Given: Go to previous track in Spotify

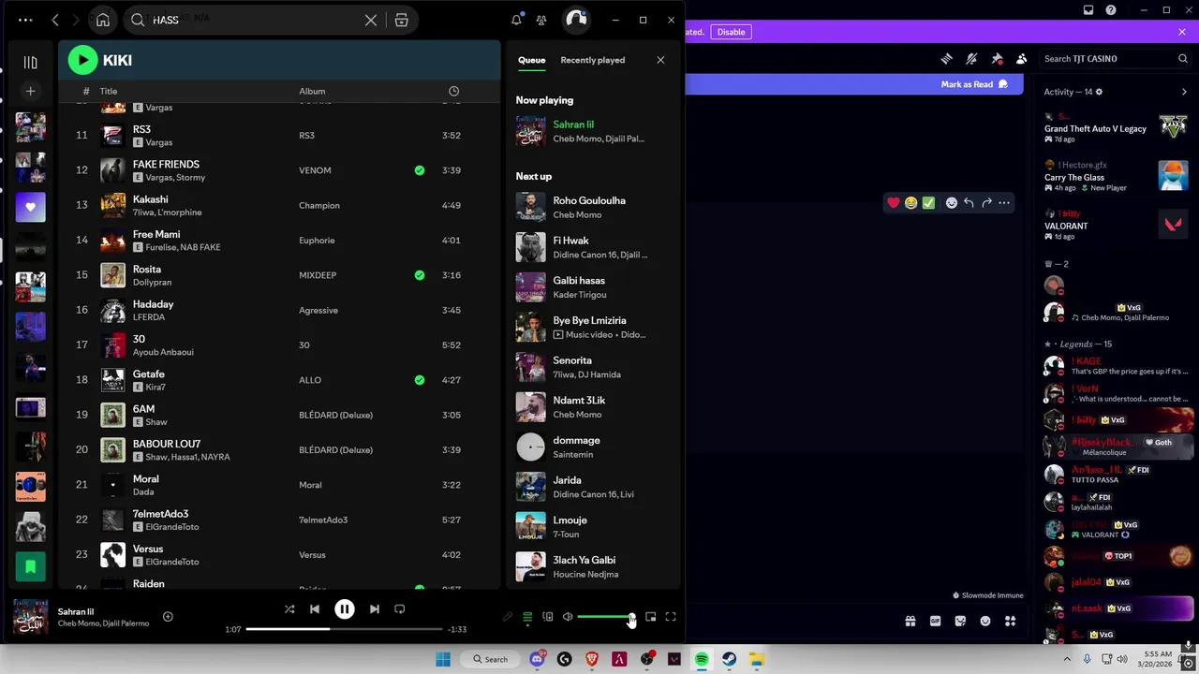Looking at the screenshot, I should tap(315, 609).
